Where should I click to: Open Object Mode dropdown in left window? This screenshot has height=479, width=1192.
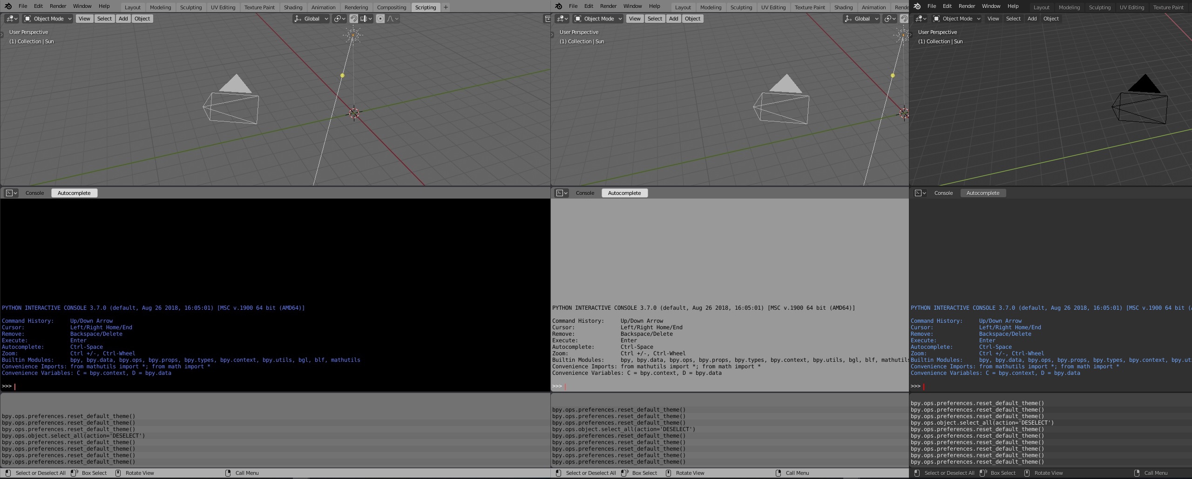(47, 19)
